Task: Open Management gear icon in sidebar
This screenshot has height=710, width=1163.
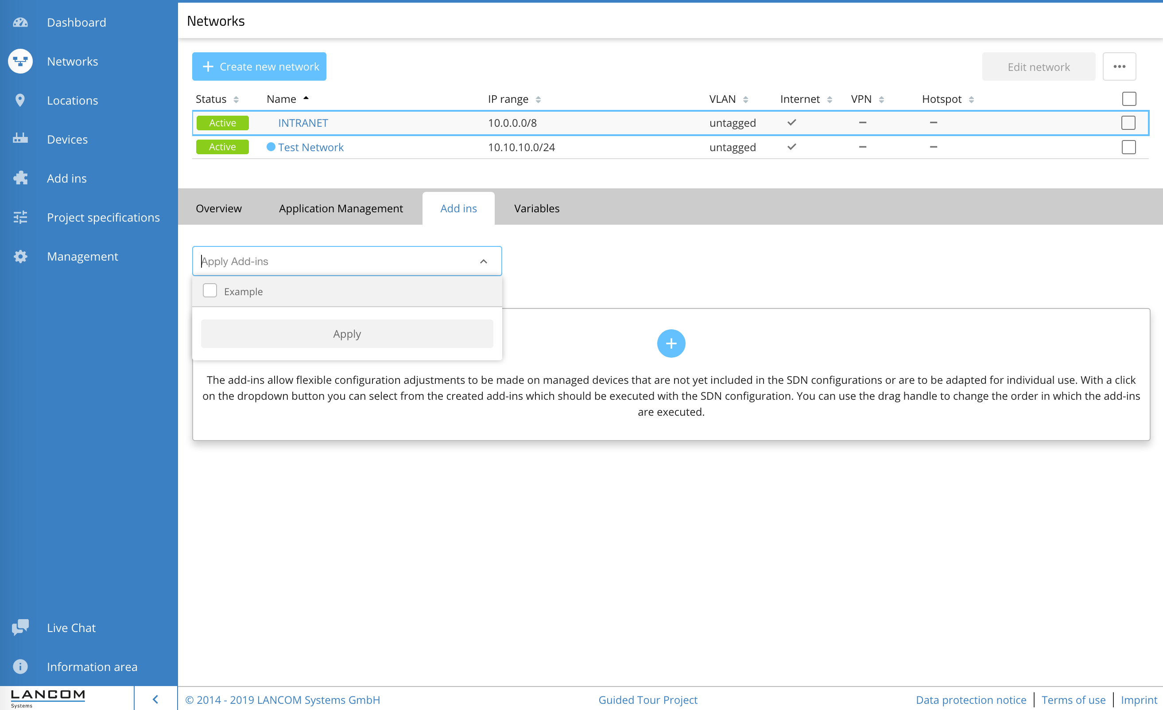Action: tap(20, 257)
